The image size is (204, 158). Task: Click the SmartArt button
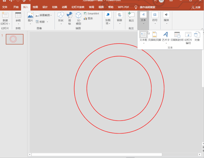pos(91,14)
